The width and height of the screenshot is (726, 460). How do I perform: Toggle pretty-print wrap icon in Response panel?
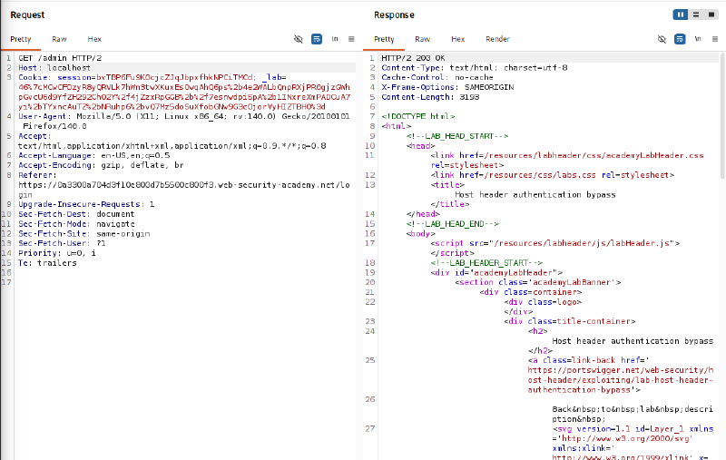680,39
